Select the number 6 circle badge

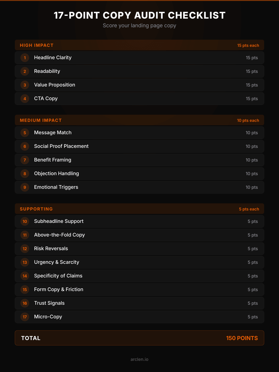click(x=25, y=146)
